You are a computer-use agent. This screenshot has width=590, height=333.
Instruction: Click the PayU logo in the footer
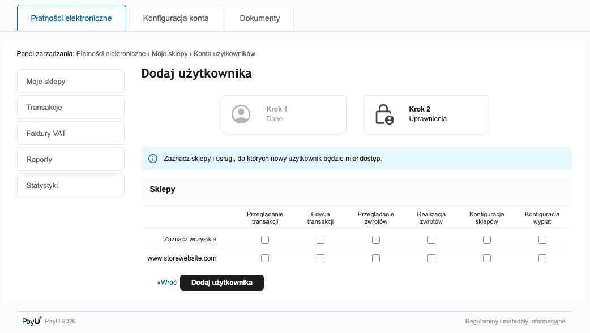coord(32,321)
